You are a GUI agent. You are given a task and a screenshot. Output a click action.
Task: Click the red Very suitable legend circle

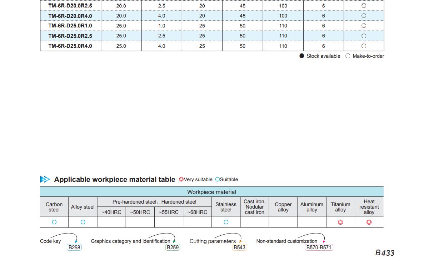click(x=181, y=179)
